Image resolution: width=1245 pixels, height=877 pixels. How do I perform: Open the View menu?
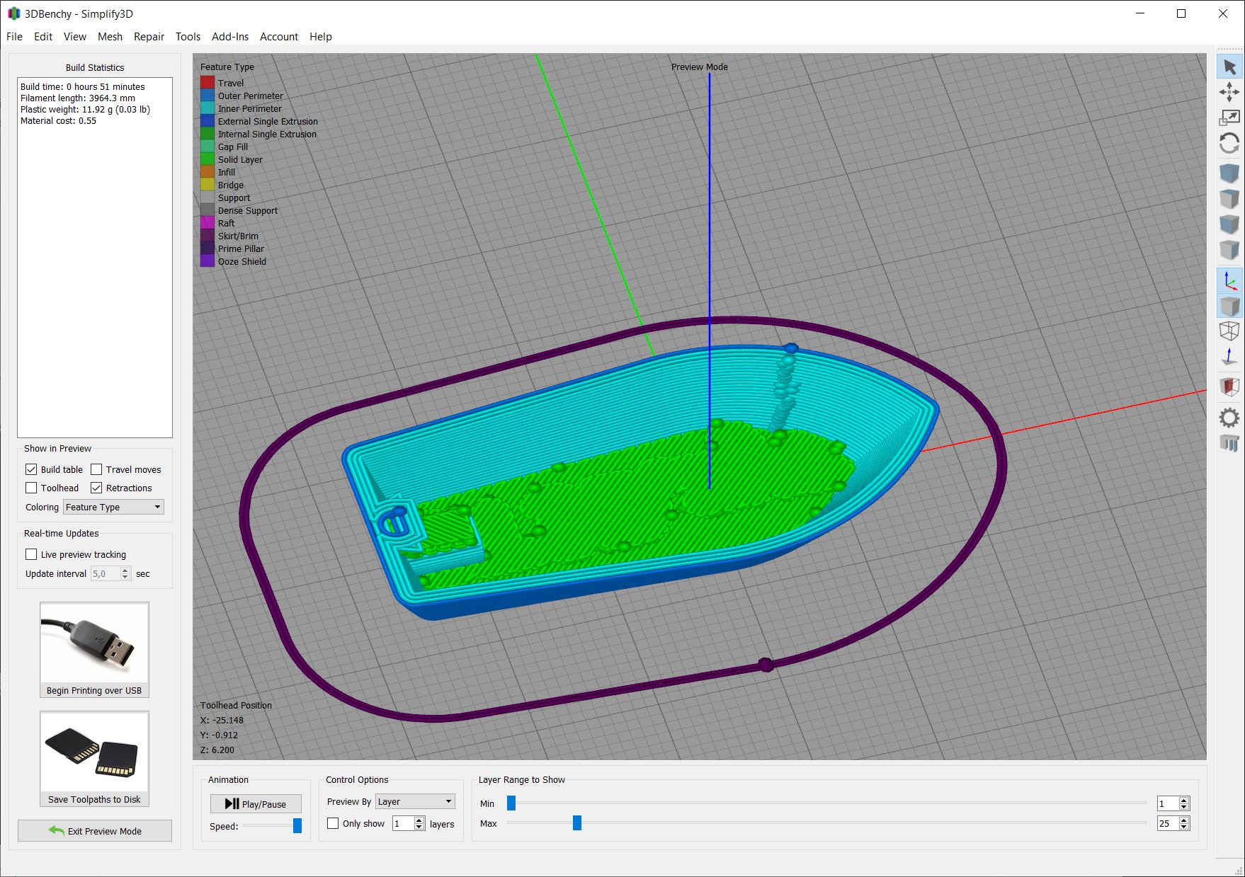75,36
